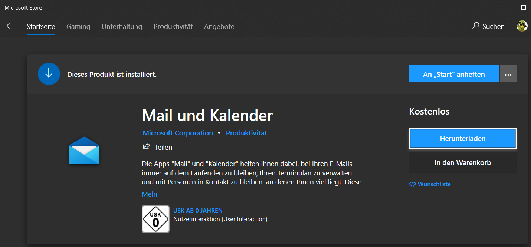Open Microsoft Corporation publisher link
531x247 pixels.
(178, 133)
